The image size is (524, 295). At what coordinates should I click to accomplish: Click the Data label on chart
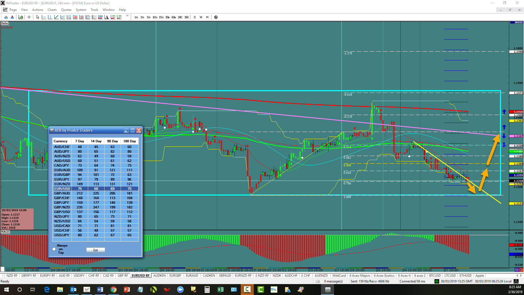[x=4, y=23]
